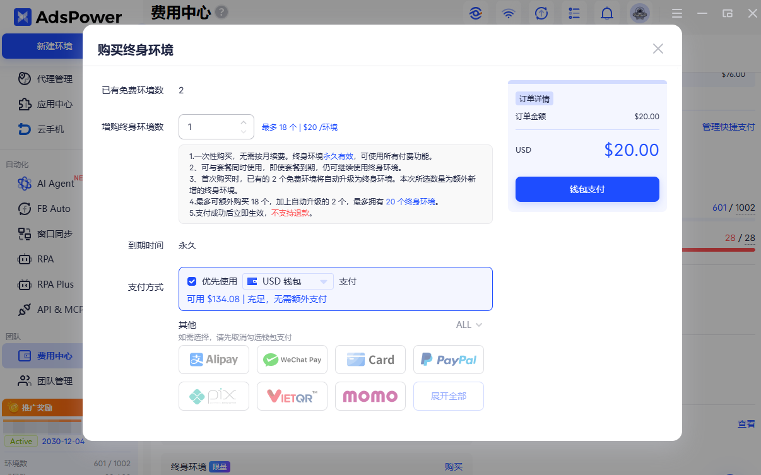Click the update refresh icon in toolbar

tap(541, 13)
